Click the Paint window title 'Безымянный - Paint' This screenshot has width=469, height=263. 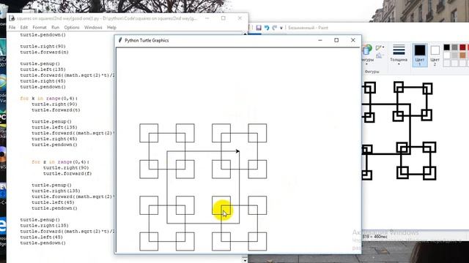308,28
